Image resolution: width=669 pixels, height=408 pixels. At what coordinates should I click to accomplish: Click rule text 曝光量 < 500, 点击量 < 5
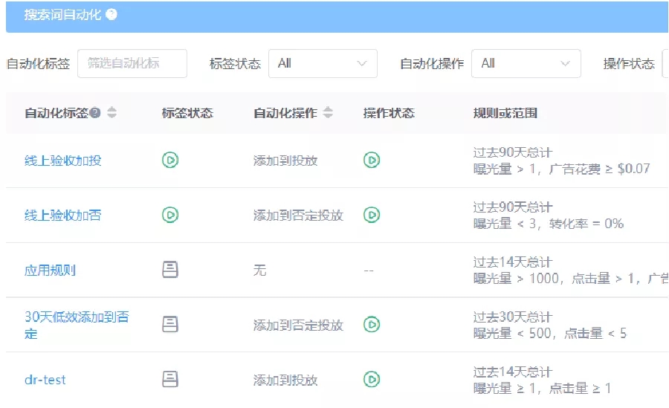tap(550, 334)
